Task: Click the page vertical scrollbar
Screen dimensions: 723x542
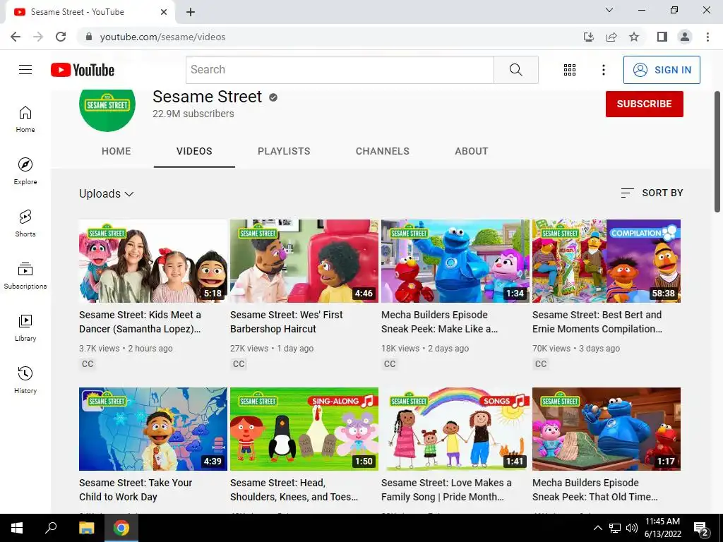Action: (x=717, y=151)
